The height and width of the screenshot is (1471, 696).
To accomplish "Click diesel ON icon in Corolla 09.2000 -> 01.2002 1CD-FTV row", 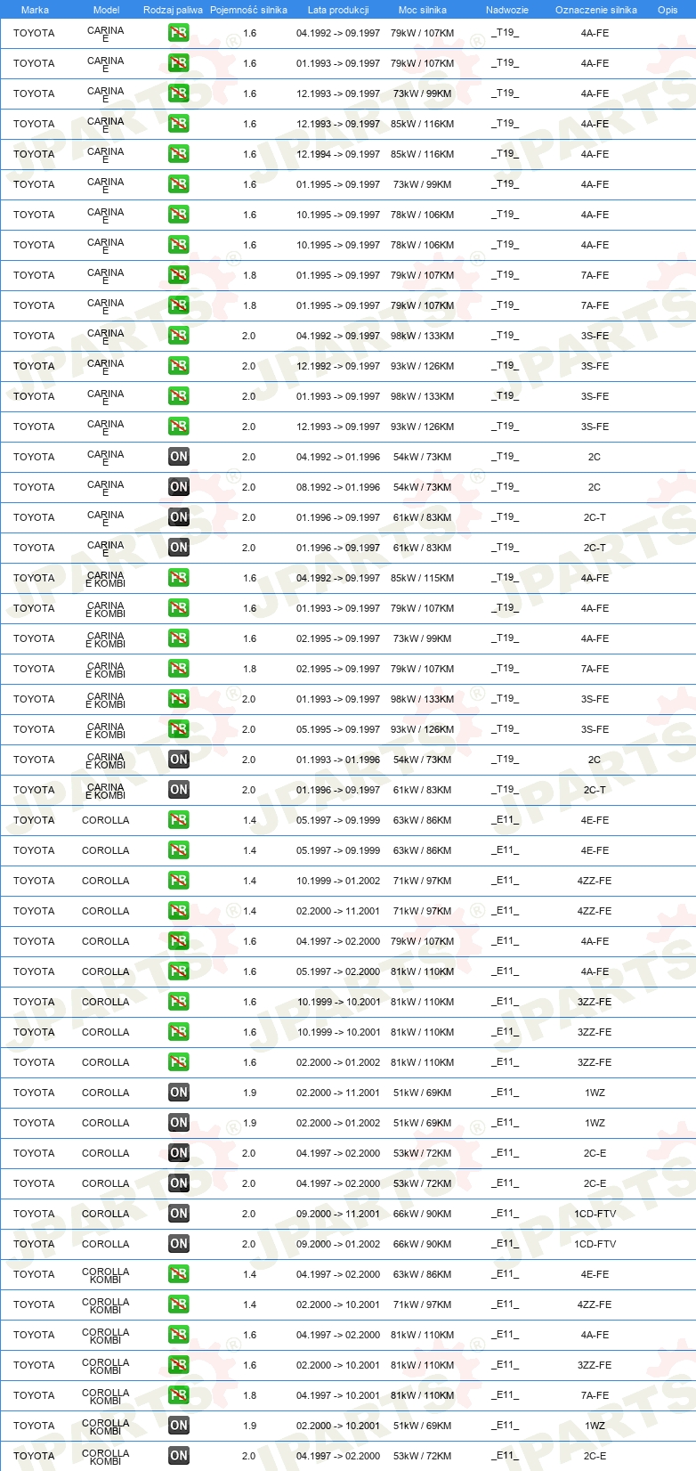I will [x=179, y=1244].
